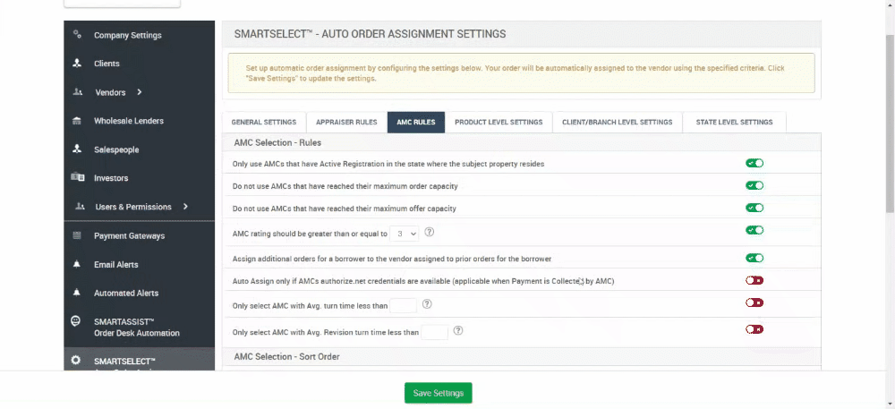Click Automated Alerts label in sidebar
Image resolution: width=895 pixels, height=409 pixels.
[x=126, y=294]
